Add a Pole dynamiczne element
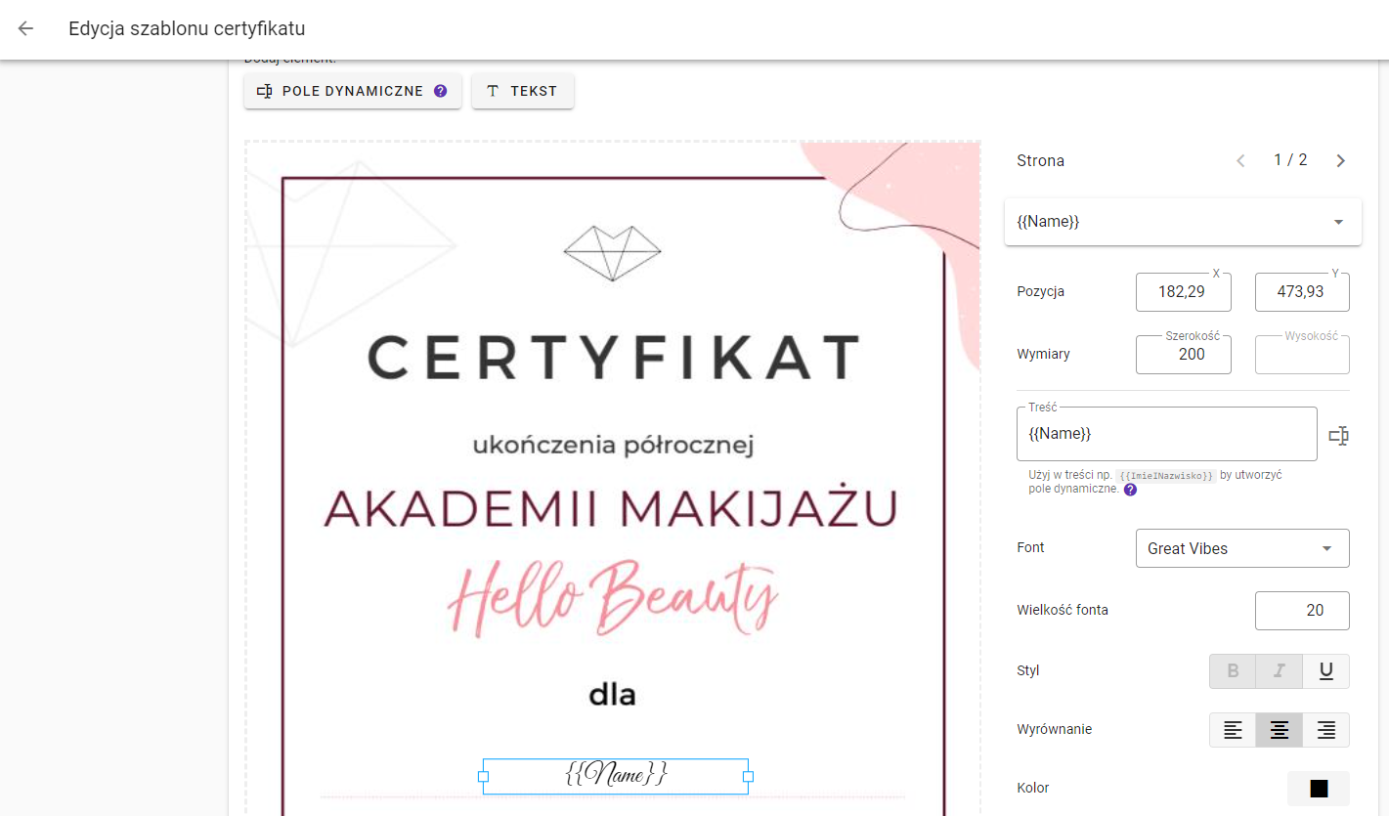Image resolution: width=1389 pixels, height=816 pixels. (x=353, y=91)
